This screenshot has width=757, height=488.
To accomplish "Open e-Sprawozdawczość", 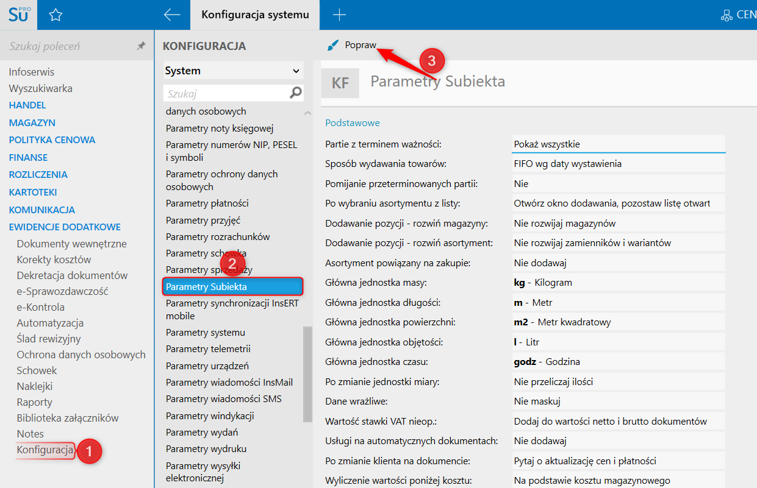I will click(62, 291).
